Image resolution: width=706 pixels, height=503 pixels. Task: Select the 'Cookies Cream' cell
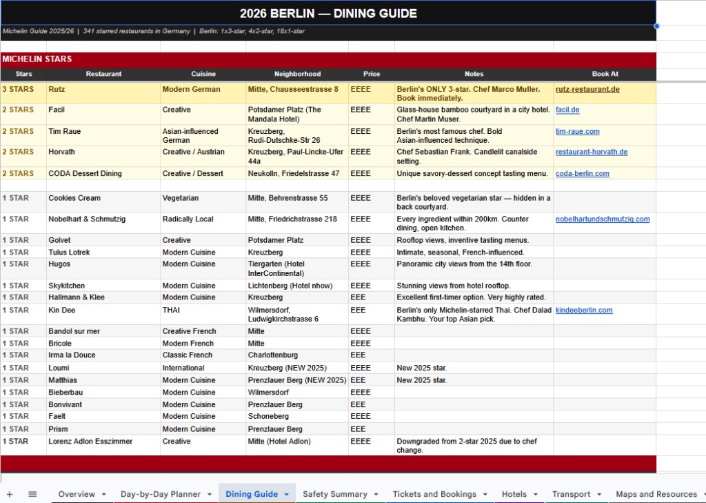point(103,202)
